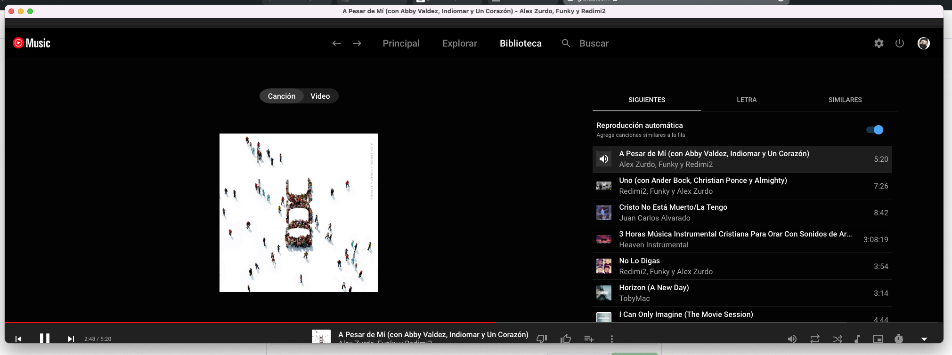Pause the current song
952x355 pixels.
click(x=45, y=339)
